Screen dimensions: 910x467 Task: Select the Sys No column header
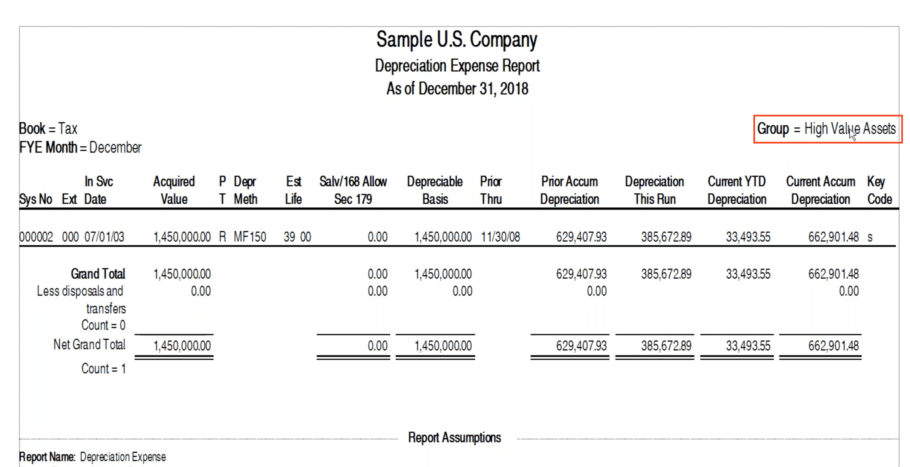coord(36,199)
